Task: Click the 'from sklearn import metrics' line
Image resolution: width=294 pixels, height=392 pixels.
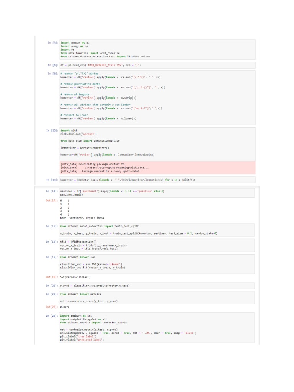Action: pos(80,294)
